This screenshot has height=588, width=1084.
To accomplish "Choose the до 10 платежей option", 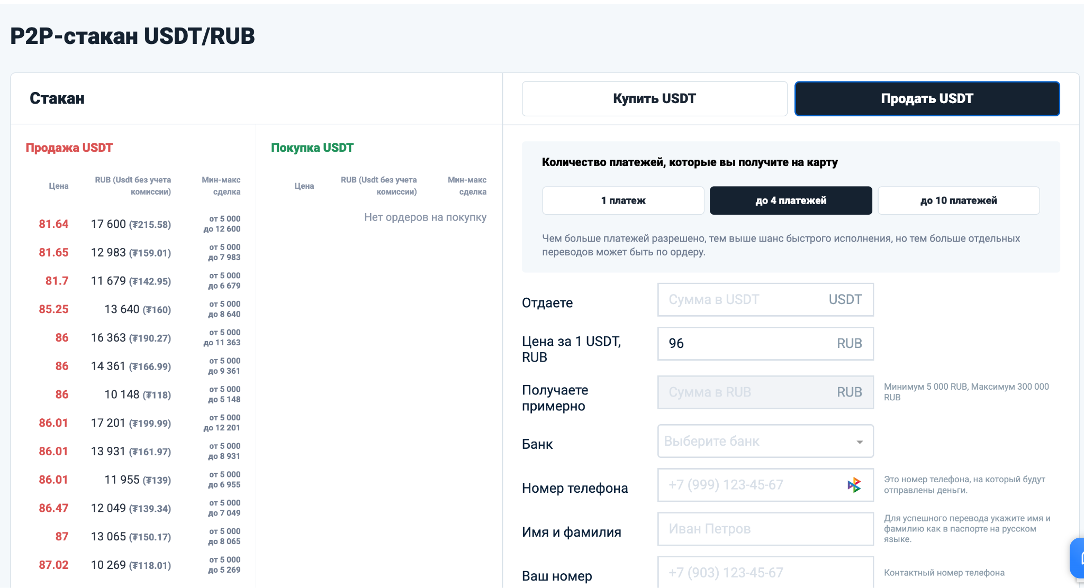I will click(x=959, y=200).
